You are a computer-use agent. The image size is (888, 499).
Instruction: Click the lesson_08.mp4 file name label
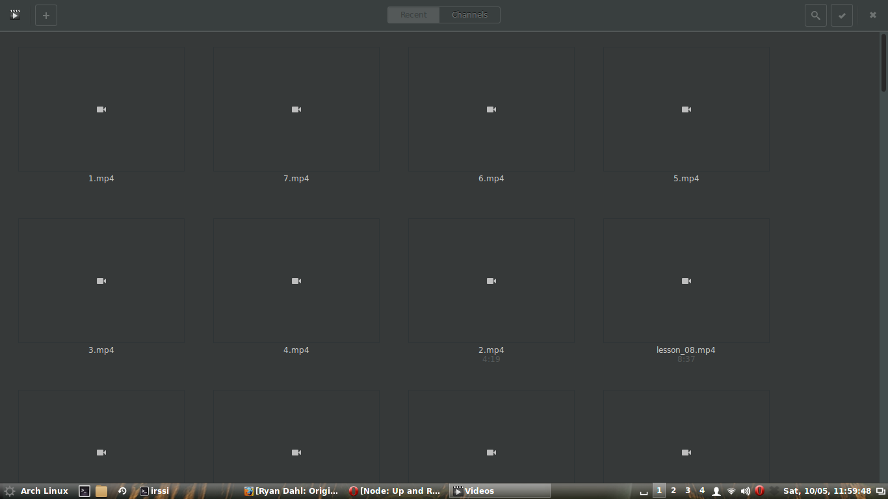tap(686, 350)
